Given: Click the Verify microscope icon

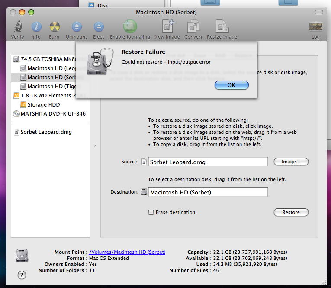Looking at the screenshot, I should click(18, 26).
